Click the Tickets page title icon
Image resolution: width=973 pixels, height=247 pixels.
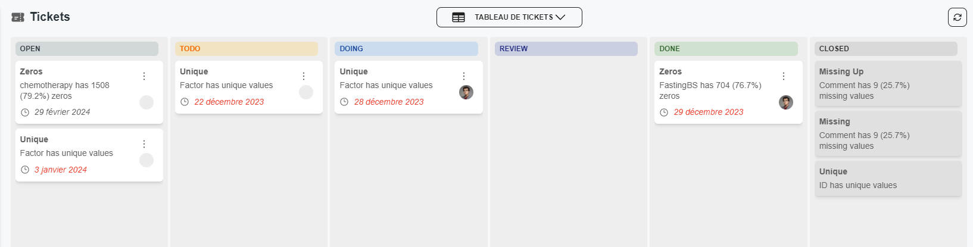pyautogui.click(x=18, y=17)
